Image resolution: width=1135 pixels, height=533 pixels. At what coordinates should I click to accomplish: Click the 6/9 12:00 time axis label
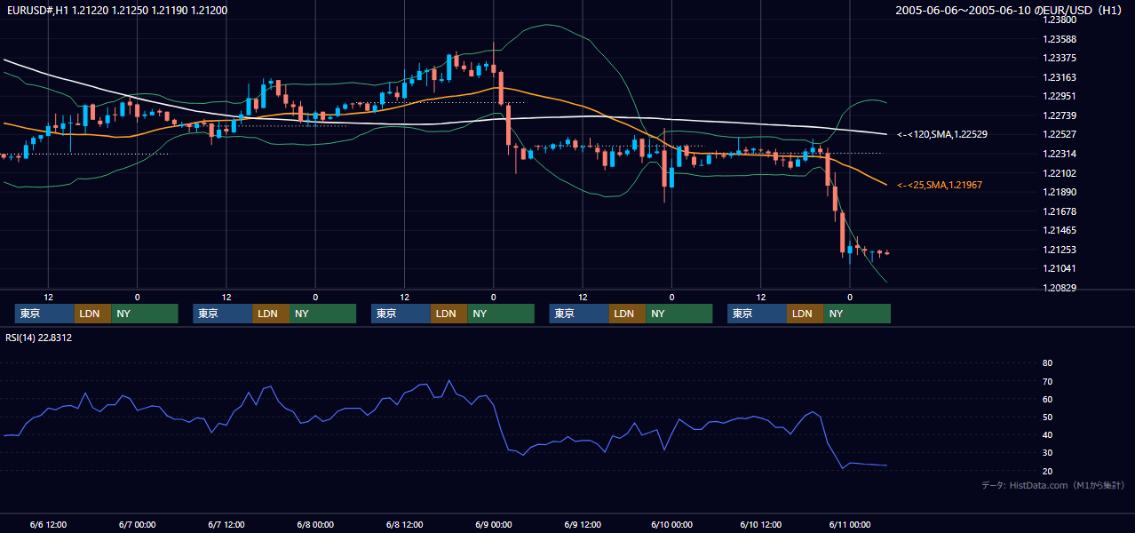click(583, 524)
